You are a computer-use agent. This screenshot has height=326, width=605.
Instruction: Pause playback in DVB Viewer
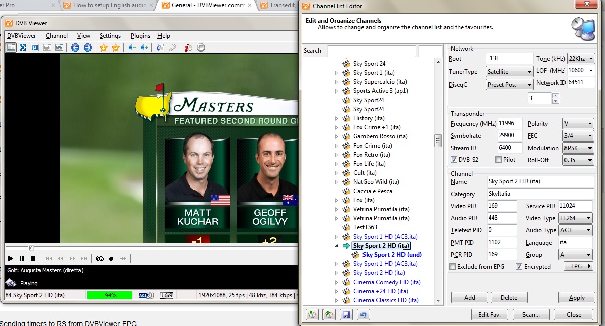point(22,259)
